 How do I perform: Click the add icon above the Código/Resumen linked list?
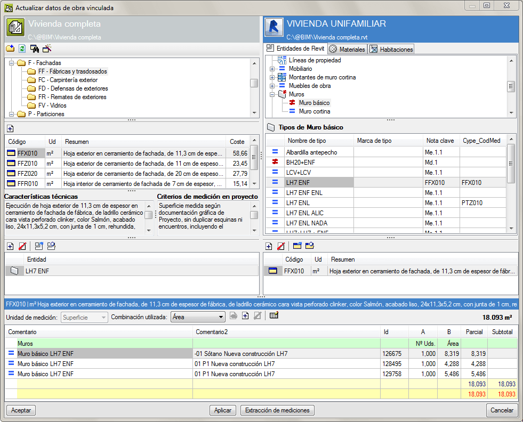pyautogui.click(x=269, y=246)
